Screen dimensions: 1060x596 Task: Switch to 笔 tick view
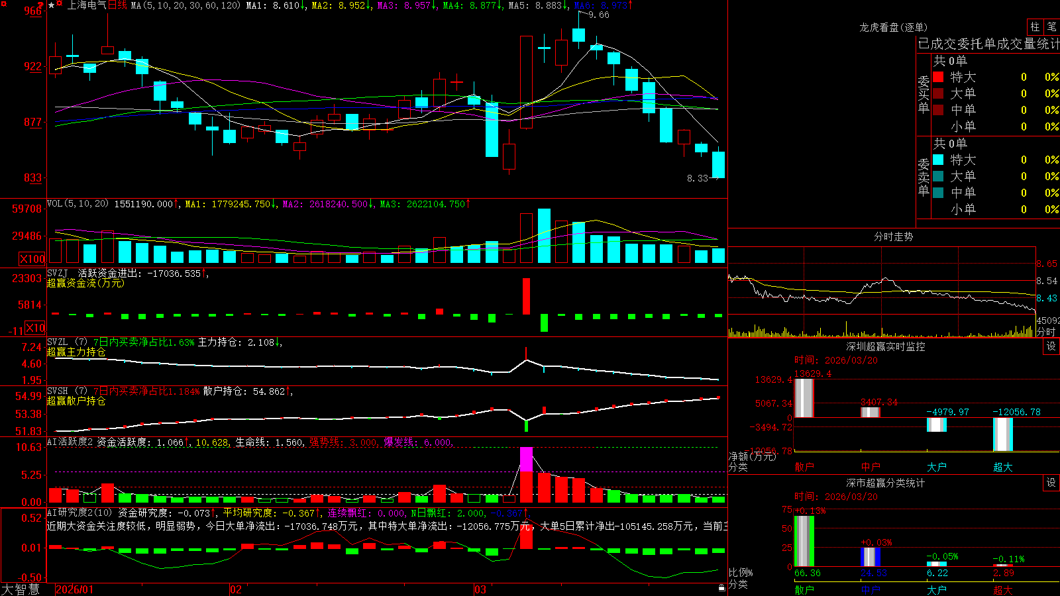[1051, 27]
